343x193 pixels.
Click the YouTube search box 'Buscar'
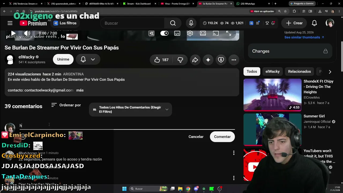[132, 23]
